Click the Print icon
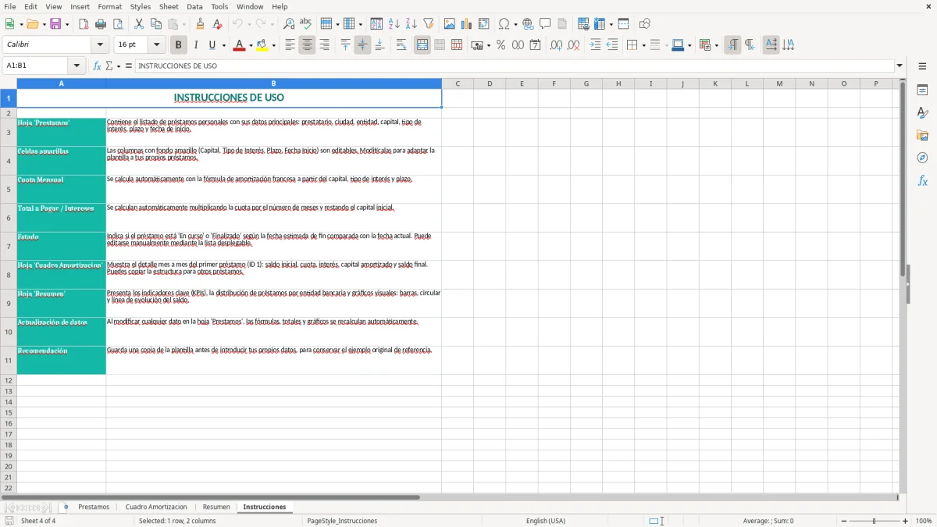 pos(101,24)
